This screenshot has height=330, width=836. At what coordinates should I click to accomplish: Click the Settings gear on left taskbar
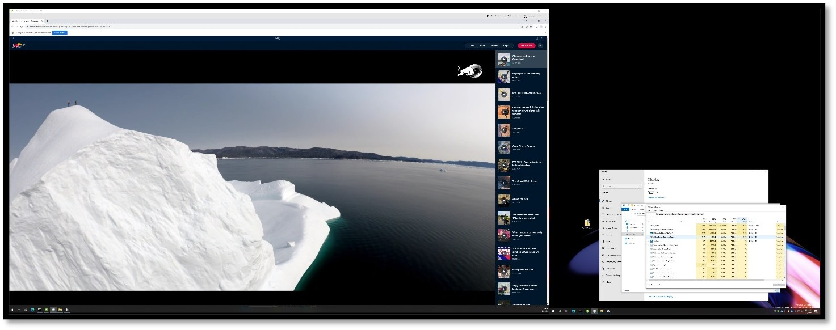(67, 310)
